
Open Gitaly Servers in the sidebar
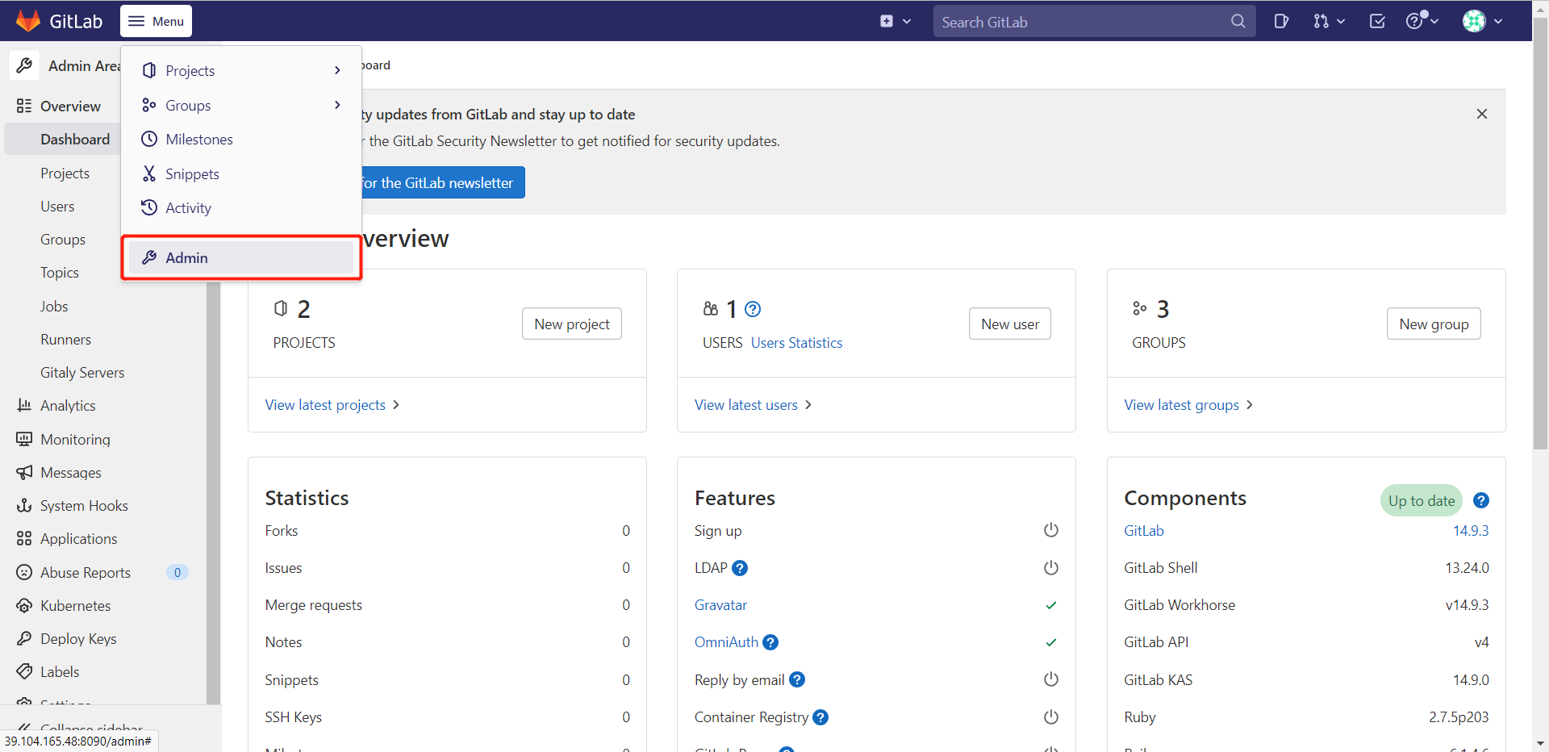click(82, 373)
